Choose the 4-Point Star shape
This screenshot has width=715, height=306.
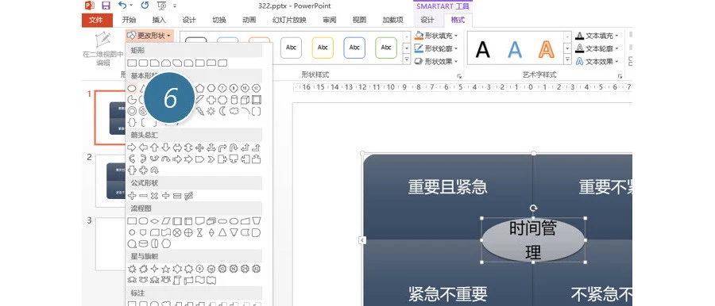pos(155,269)
